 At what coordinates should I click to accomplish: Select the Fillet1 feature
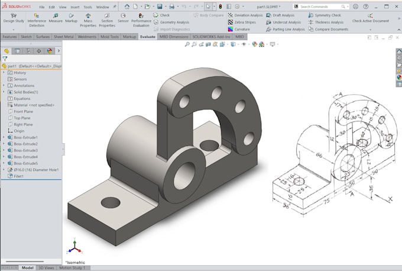(18, 176)
